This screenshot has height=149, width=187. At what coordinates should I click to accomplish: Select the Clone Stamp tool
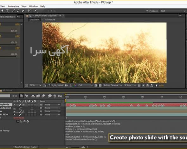click(18, 11)
